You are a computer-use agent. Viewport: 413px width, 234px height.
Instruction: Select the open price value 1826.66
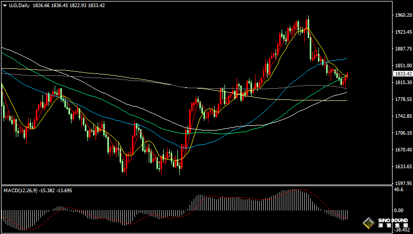point(40,5)
